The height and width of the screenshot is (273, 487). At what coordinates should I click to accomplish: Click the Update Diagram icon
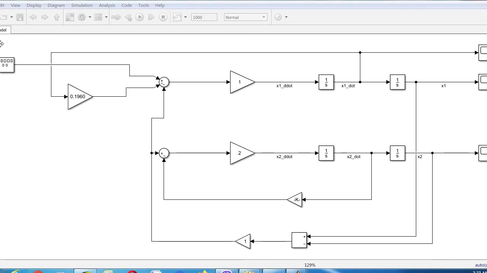(116, 17)
